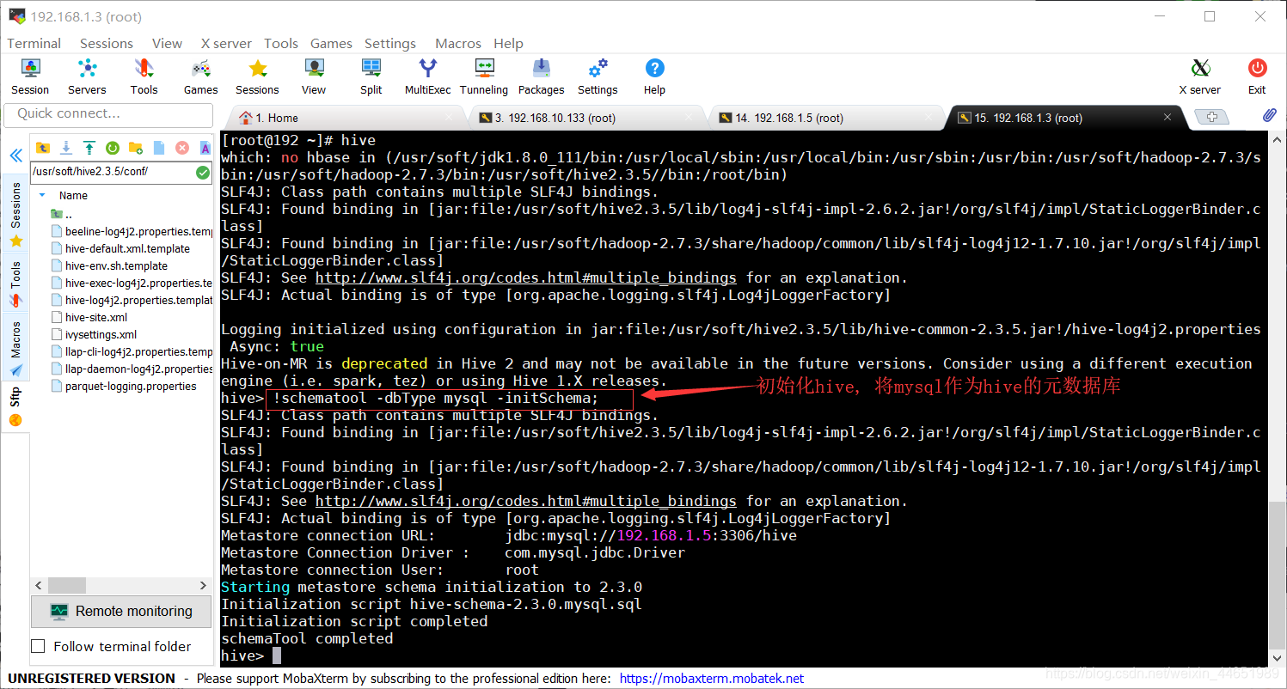The height and width of the screenshot is (689, 1287).
Task: Open the Games toolbar button
Action: coord(200,76)
